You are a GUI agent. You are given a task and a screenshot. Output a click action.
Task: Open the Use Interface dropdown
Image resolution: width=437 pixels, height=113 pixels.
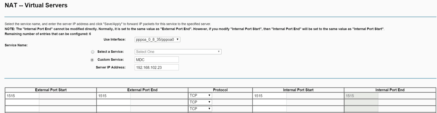157,40
